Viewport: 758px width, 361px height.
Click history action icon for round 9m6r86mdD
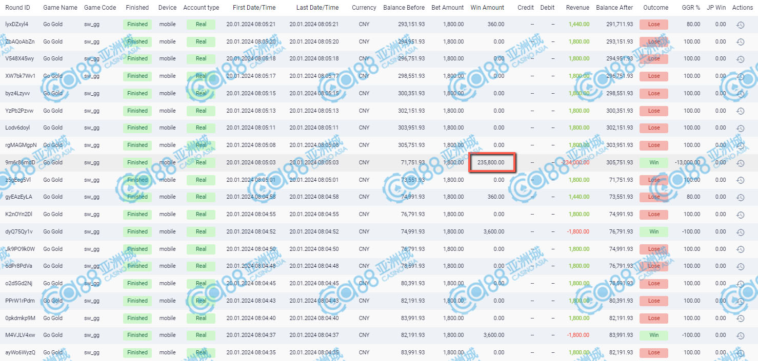pos(740,163)
